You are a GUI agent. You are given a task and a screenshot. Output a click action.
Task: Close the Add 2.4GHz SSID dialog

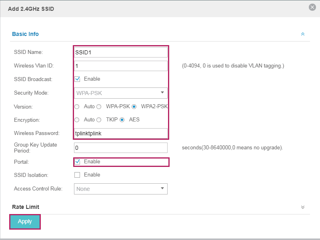pos(312,7)
